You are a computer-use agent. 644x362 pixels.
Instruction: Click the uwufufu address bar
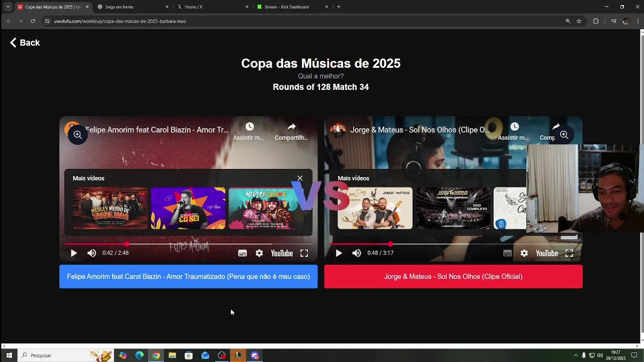tap(302, 21)
